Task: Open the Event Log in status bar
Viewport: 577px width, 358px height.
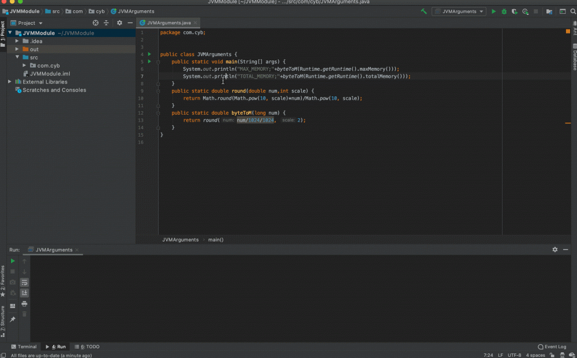Action: click(552, 347)
